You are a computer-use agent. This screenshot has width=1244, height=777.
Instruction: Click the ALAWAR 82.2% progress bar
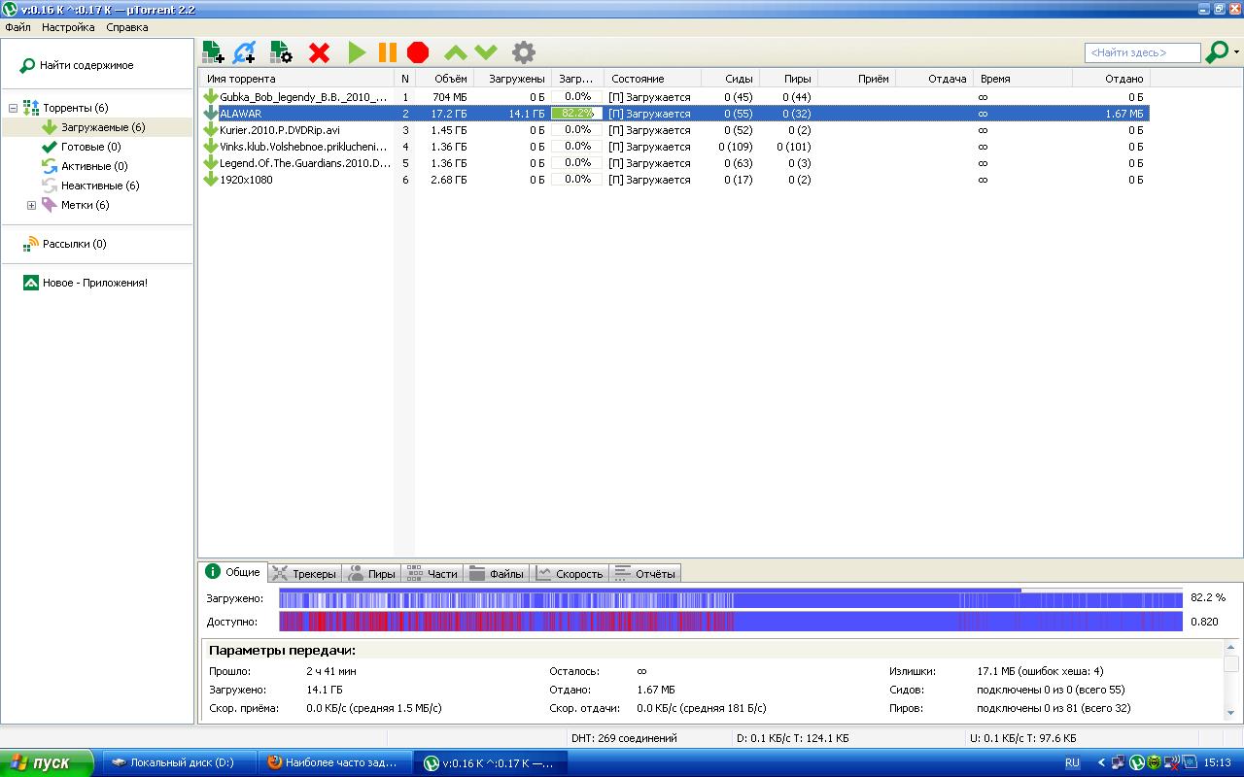pos(577,114)
